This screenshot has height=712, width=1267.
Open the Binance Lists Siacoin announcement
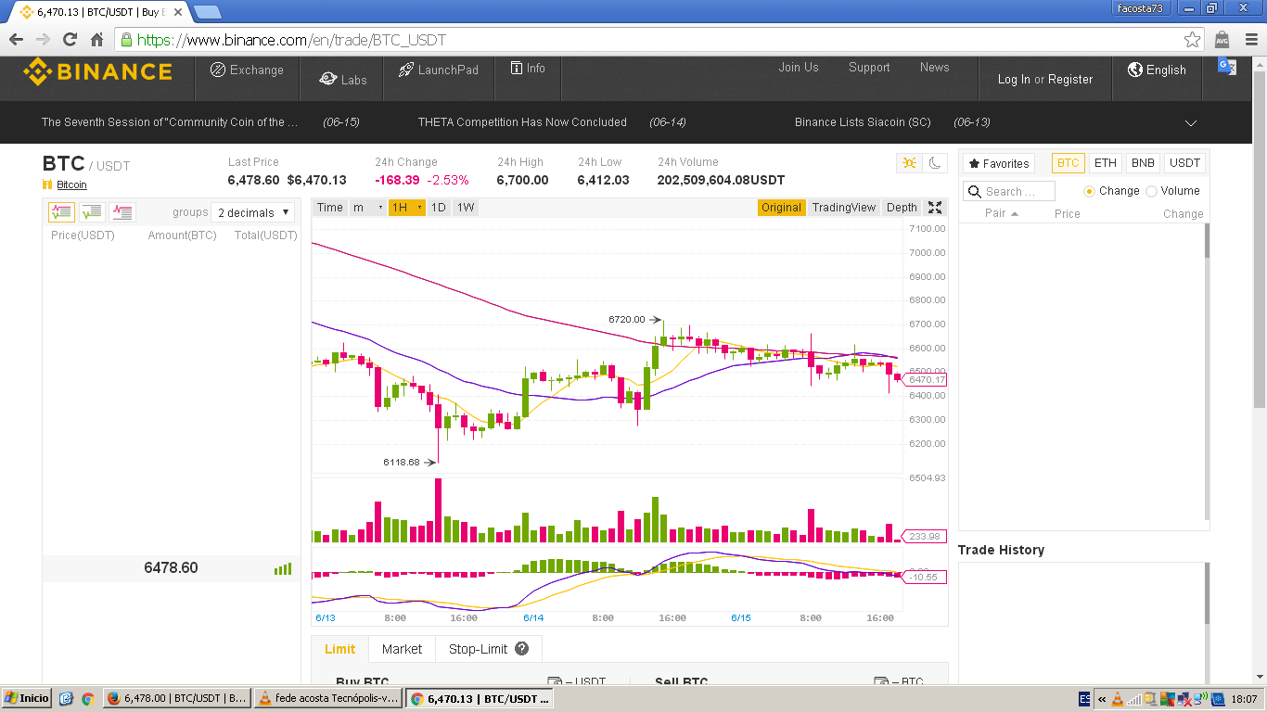tap(863, 122)
